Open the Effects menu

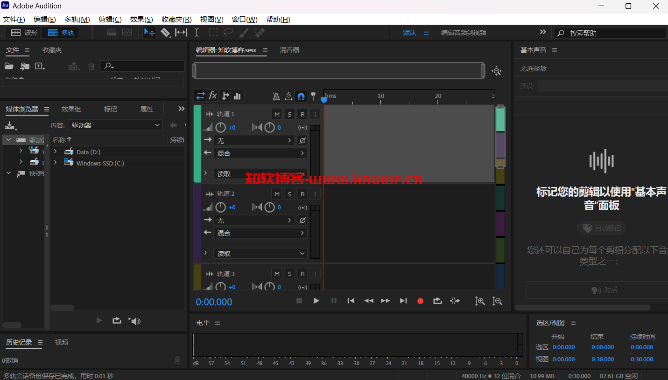[x=141, y=19]
